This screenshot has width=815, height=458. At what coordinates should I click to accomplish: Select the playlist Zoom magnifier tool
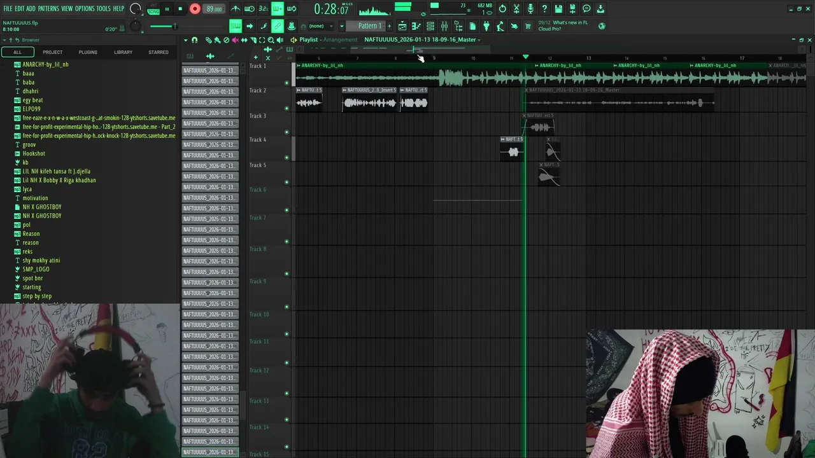[x=271, y=40]
